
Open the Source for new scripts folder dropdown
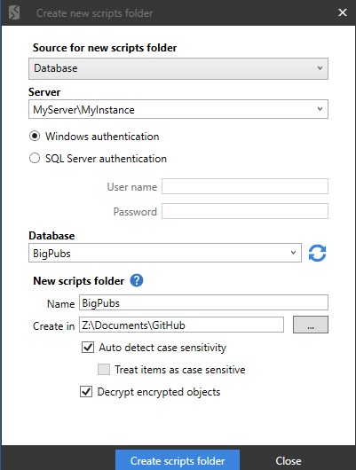click(x=178, y=68)
